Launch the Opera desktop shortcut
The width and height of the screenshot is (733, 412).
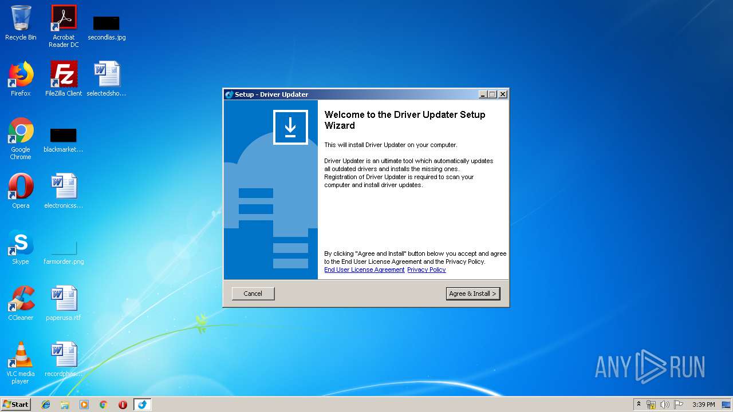point(21,191)
